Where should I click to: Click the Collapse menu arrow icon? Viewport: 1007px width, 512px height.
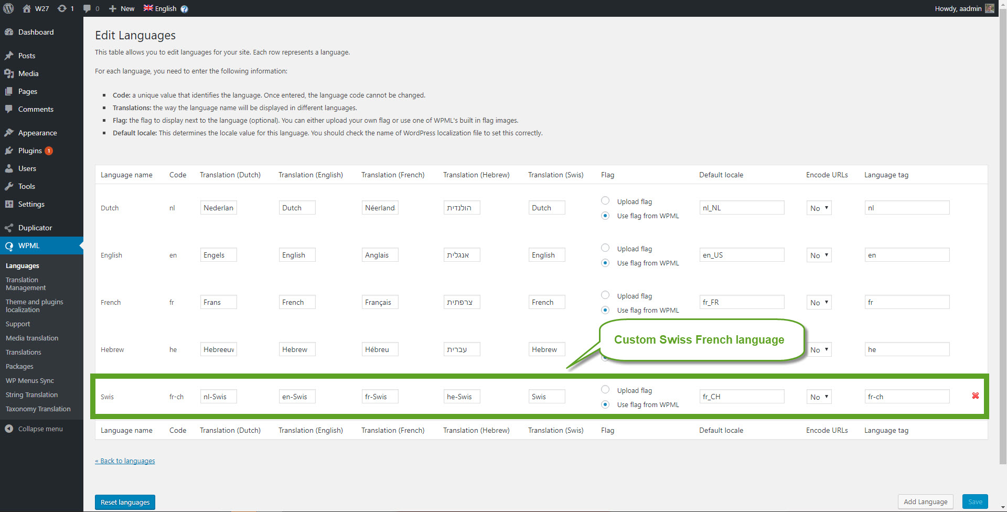coord(9,429)
